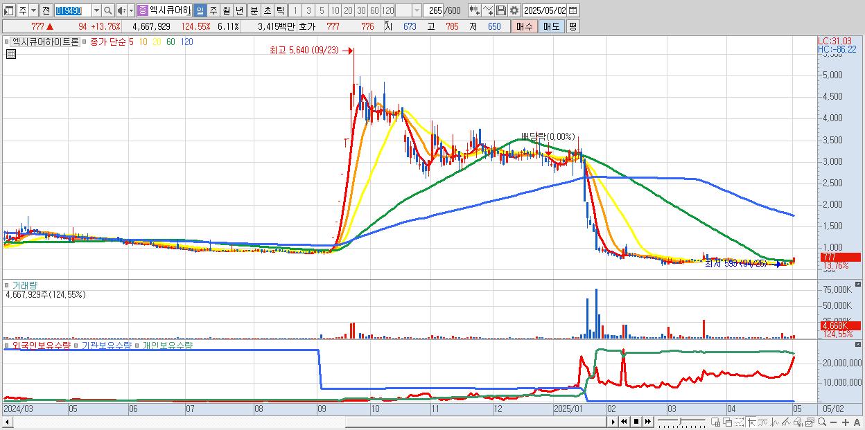
Task: Click the 외국인보유수량 legend label
Action: pyautogui.click(x=42, y=345)
